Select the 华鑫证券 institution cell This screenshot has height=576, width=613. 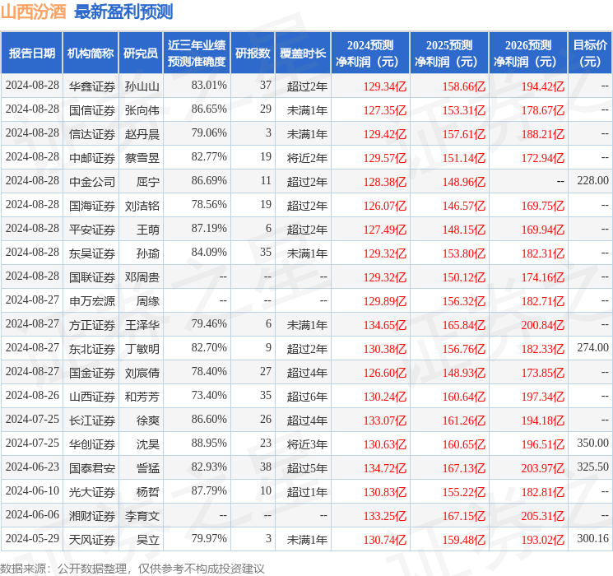click(92, 86)
